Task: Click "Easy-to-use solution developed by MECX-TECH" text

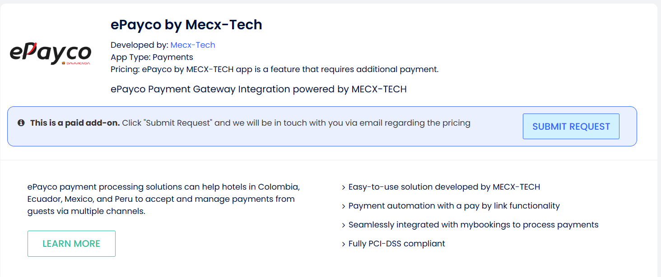Action: point(444,187)
